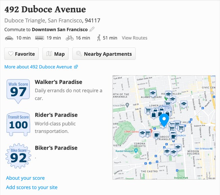The height and width of the screenshot is (195, 220).
Task: Click the school marker beside CPMC Davies
Action: point(142,133)
